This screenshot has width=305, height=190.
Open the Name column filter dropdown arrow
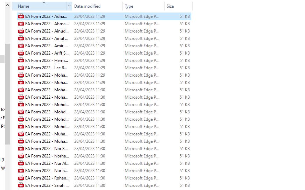point(69,6)
